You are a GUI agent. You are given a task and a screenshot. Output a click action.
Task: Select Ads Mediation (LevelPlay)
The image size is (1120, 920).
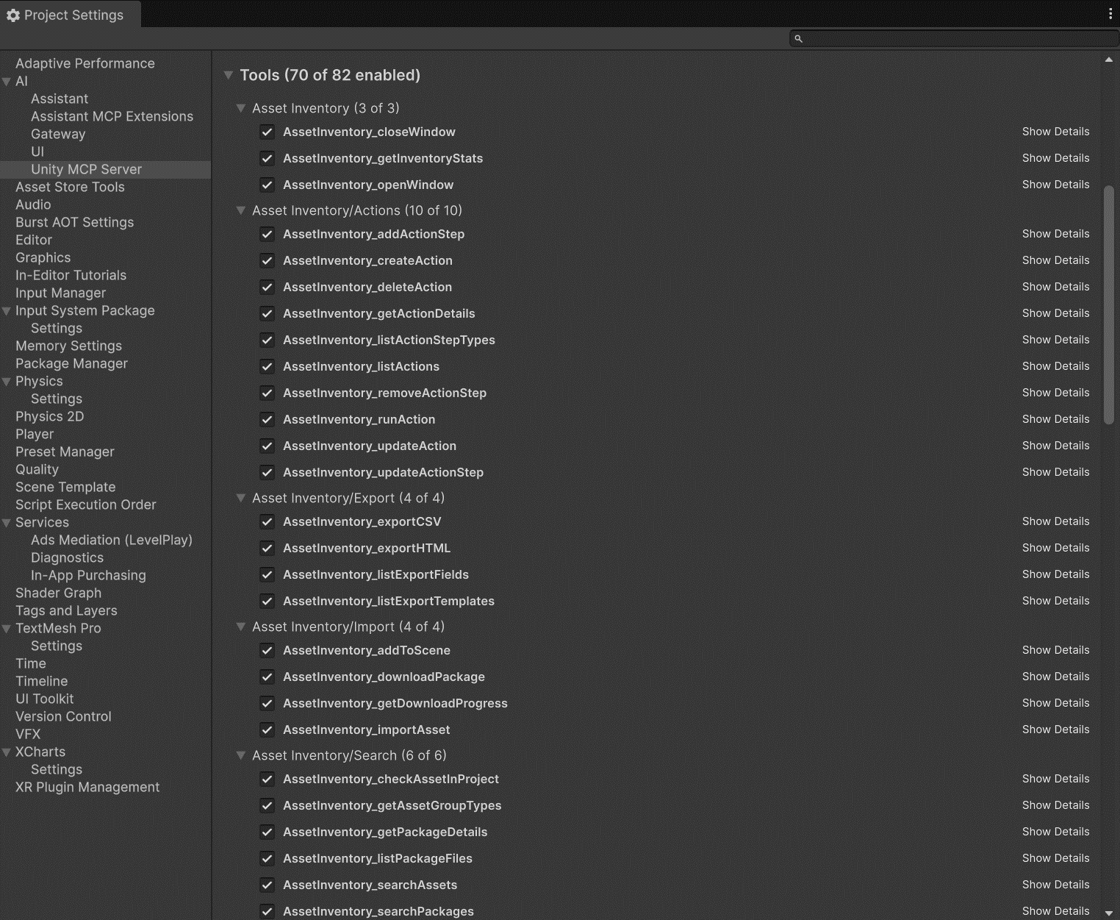coord(112,540)
